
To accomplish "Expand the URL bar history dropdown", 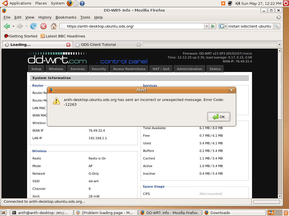I will [207, 26].
